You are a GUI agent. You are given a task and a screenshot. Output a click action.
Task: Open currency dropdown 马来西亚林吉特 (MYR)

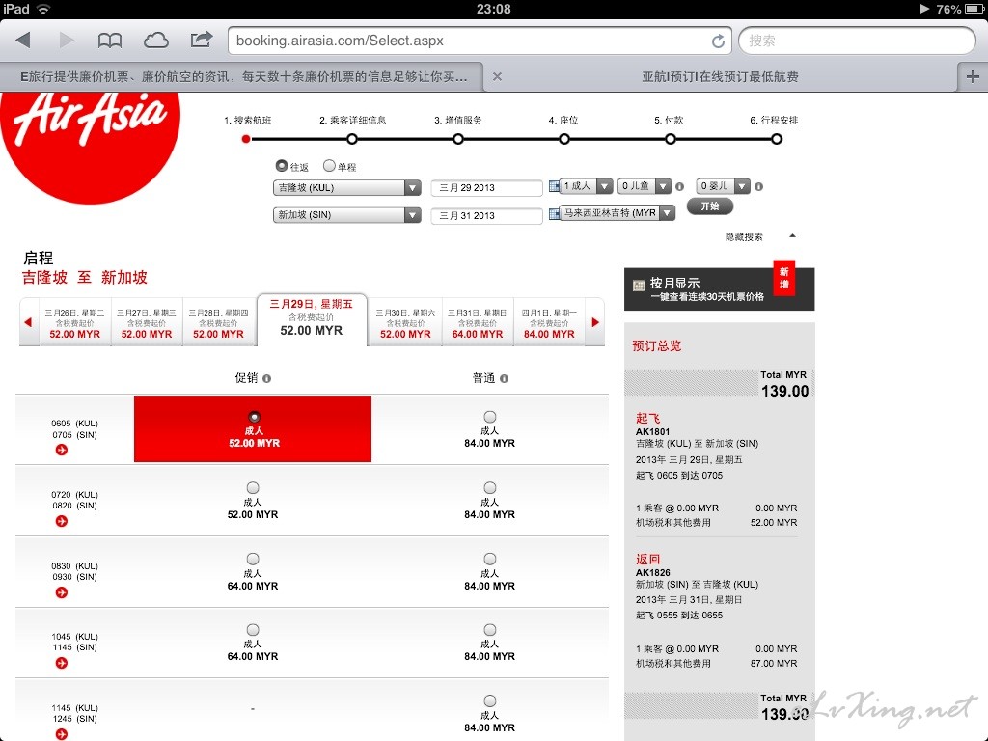617,213
